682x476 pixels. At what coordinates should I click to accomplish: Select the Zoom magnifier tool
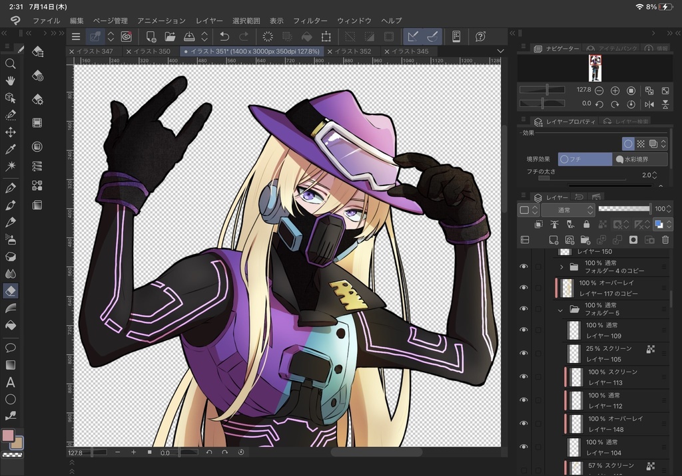[11, 64]
